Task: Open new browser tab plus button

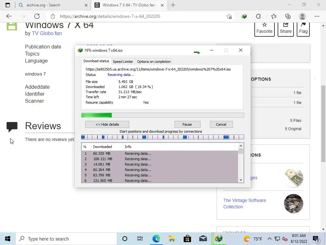Action: pyautogui.click(x=173, y=5)
